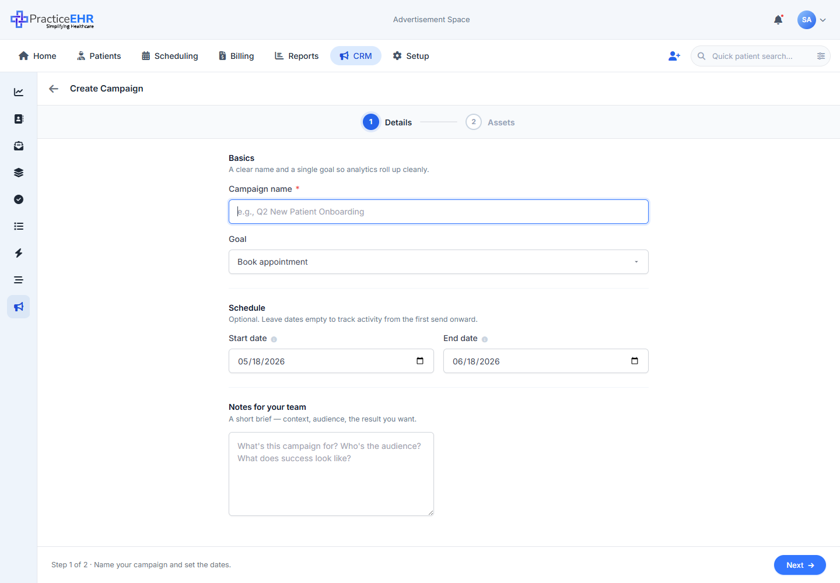
Task: Select the Details step 1 tab
Action: point(387,122)
